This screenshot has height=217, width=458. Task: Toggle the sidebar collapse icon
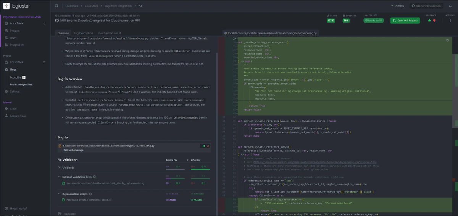[x=56, y=6]
